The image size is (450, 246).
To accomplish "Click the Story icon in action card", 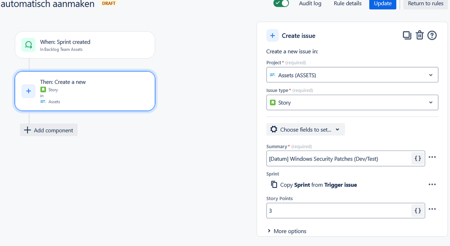I will tap(43, 90).
